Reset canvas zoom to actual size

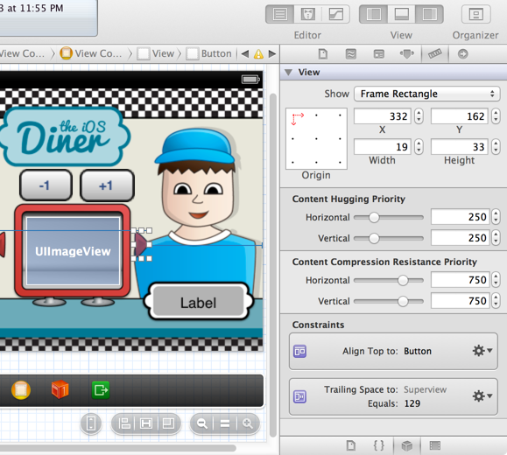225,423
